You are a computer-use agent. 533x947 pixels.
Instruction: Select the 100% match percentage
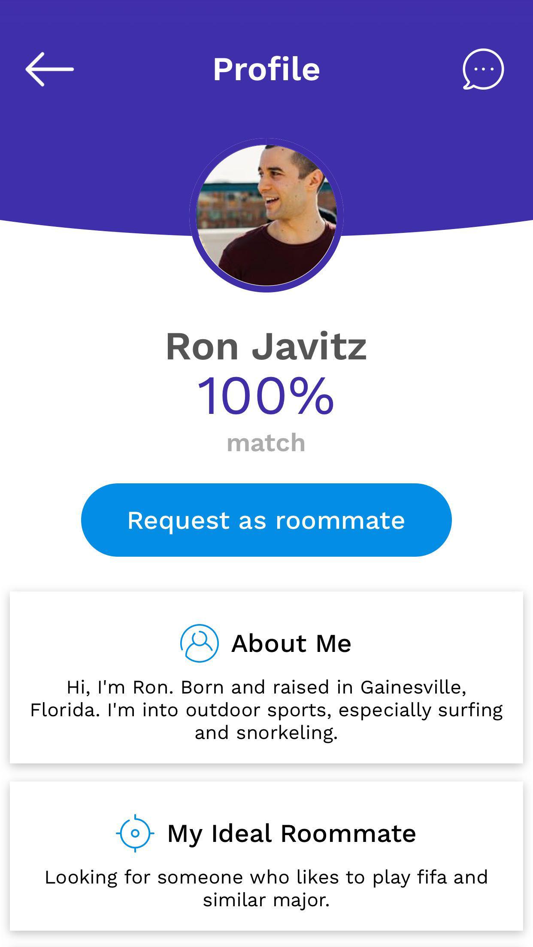click(266, 396)
